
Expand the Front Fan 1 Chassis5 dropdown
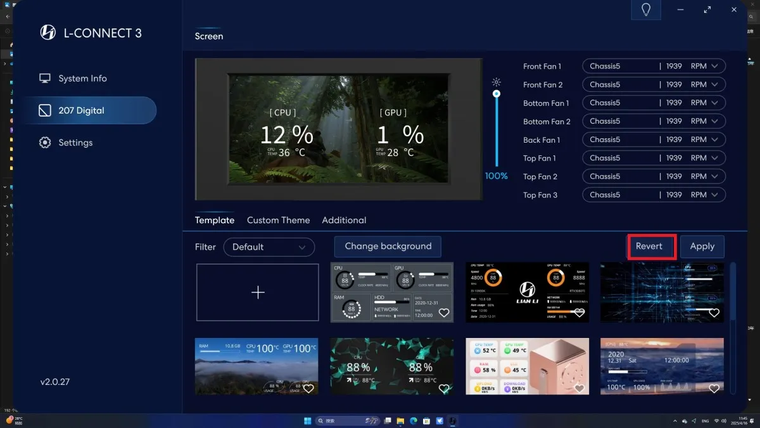654,66
